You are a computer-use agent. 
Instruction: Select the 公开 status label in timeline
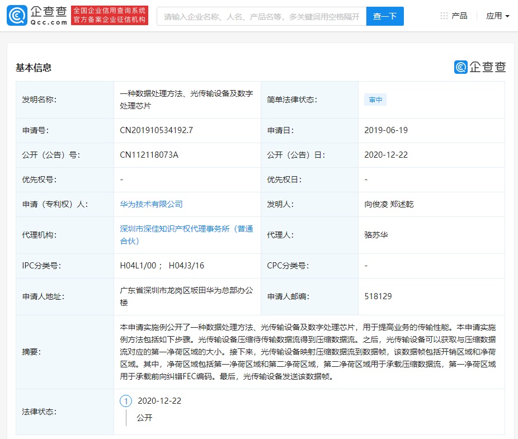(143, 418)
